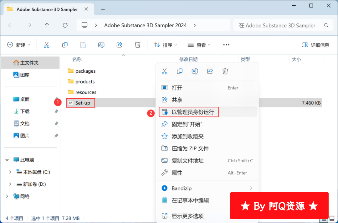Open 主文件夹 in the sidebar
The height and width of the screenshot is (223, 338).
30,63
